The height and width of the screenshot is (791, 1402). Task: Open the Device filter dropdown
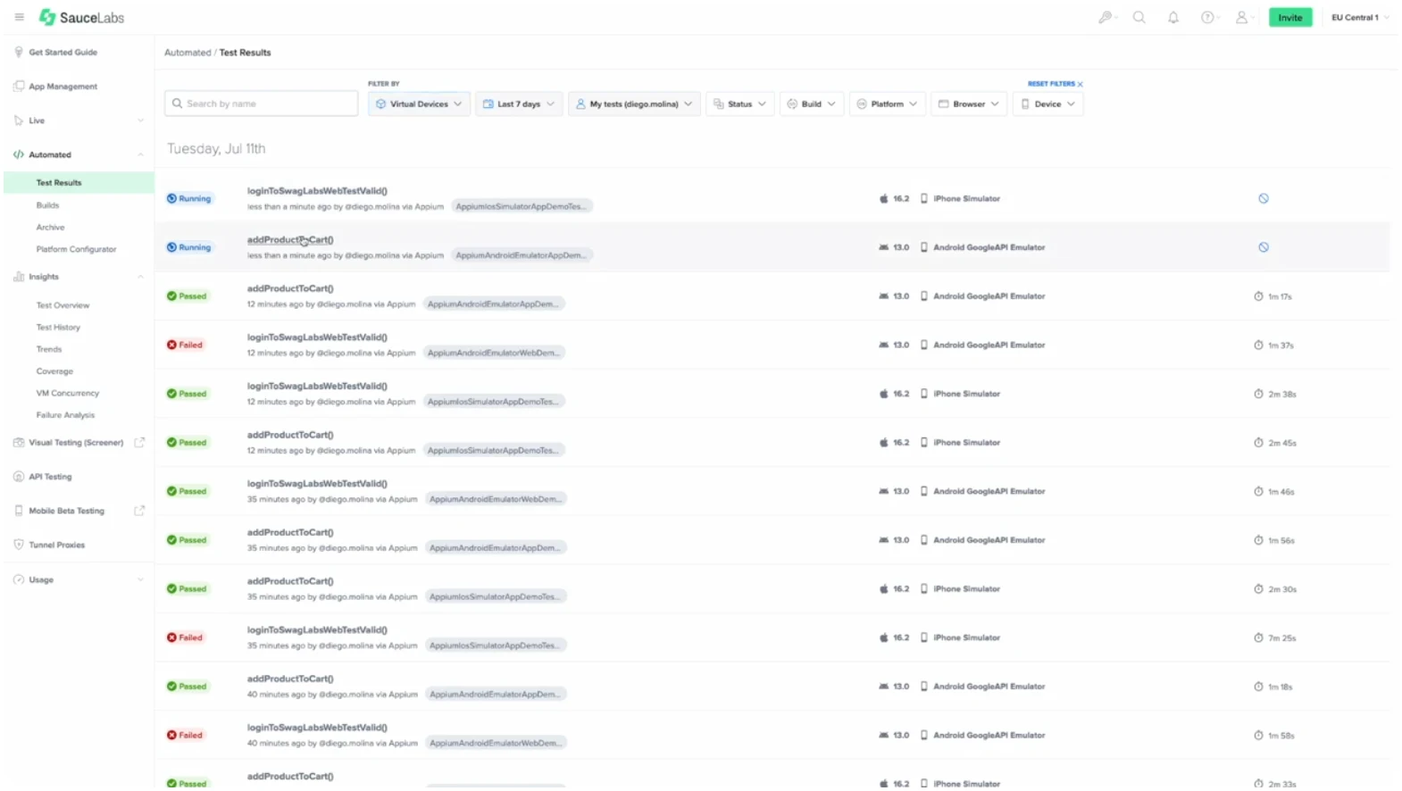coord(1048,104)
